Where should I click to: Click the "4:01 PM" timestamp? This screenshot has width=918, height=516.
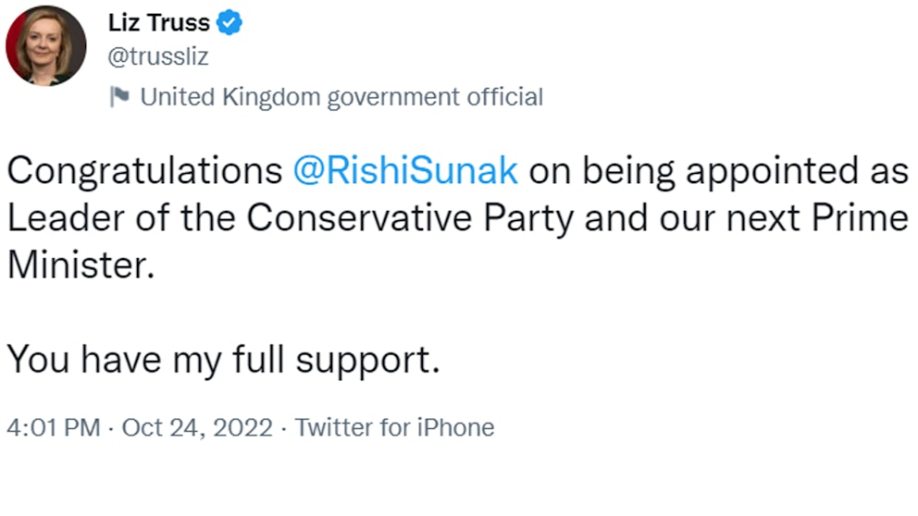click(52, 428)
